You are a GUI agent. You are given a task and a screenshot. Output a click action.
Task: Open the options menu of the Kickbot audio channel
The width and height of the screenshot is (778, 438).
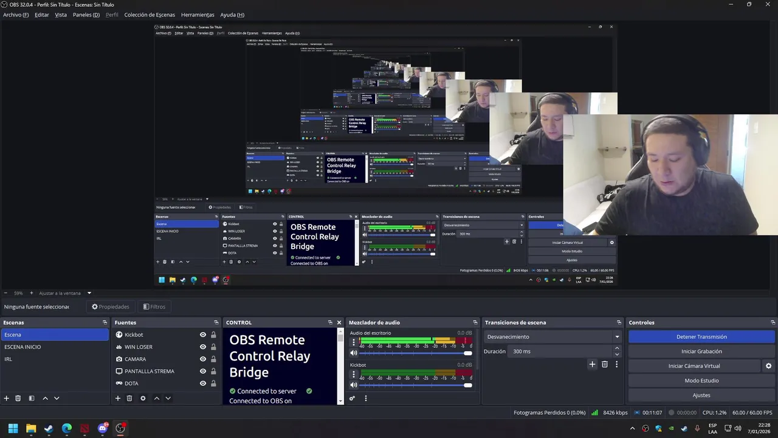[x=354, y=374]
